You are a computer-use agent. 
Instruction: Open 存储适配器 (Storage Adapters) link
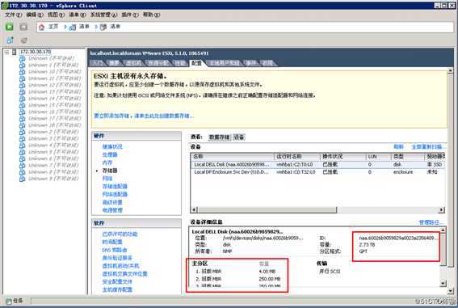point(115,186)
